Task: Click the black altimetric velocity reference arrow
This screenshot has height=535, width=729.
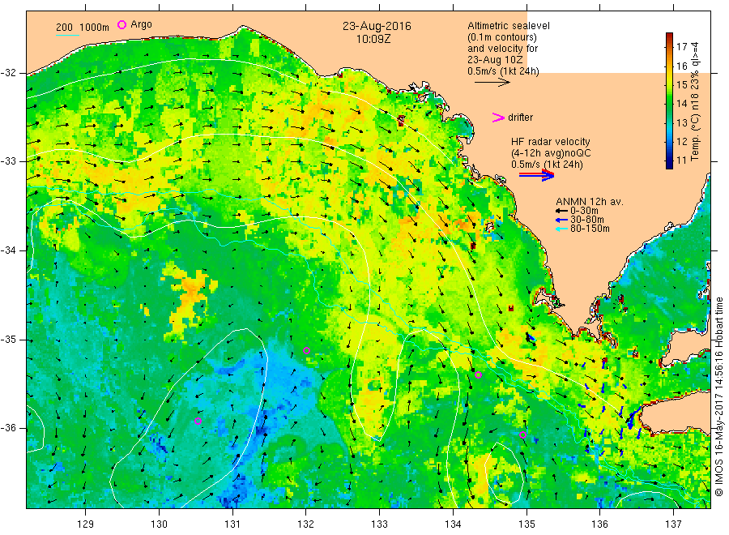Action: point(492,83)
